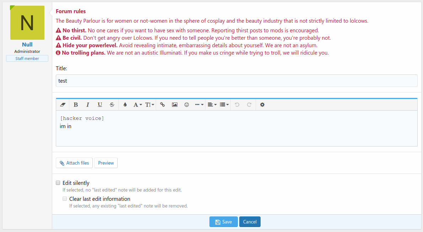Expand the more insert options menu
The height and width of the screenshot is (232, 423).
199,105
